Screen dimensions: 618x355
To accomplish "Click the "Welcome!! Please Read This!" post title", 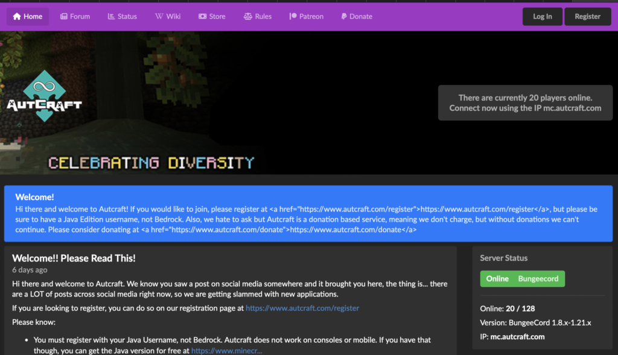I will [74, 258].
